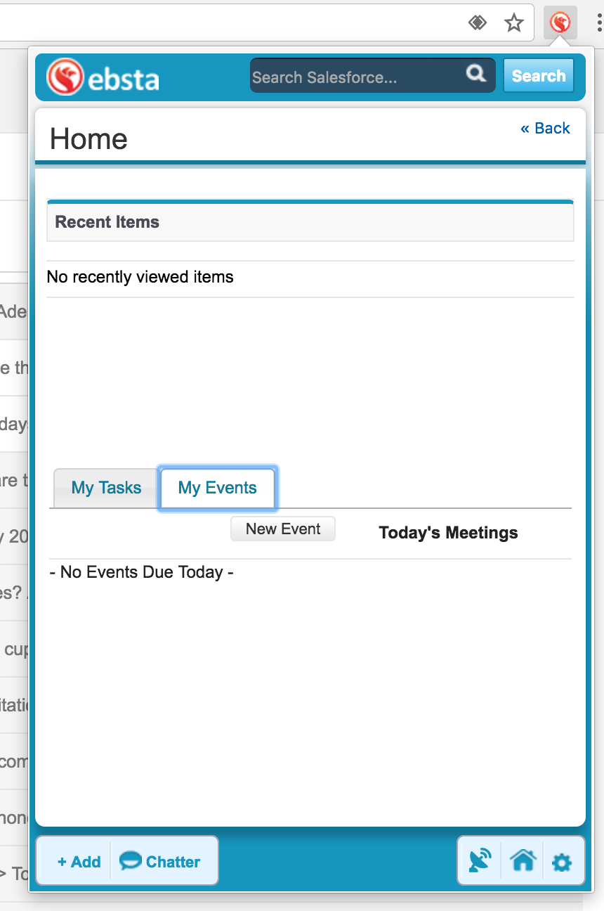The image size is (604, 911).
Task: Open Chatter from the bottom bar
Action: click(x=160, y=861)
